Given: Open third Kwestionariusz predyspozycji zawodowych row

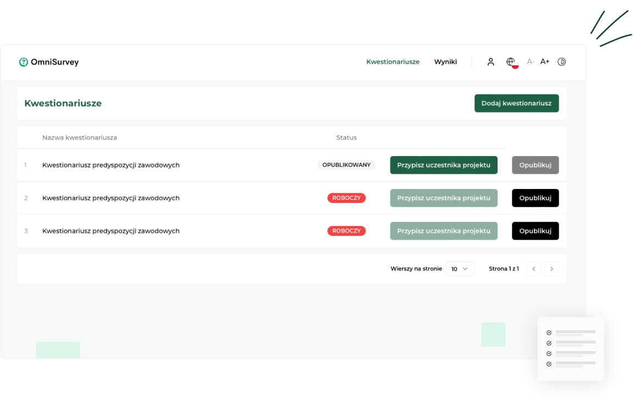Looking at the screenshot, I should [x=111, y=231].
